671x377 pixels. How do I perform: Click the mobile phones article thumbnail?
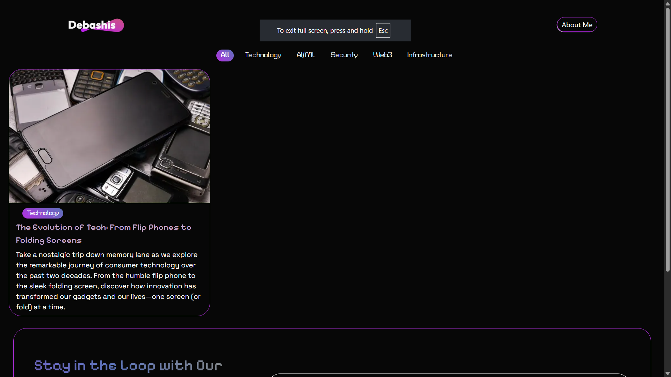coord(109,136)
